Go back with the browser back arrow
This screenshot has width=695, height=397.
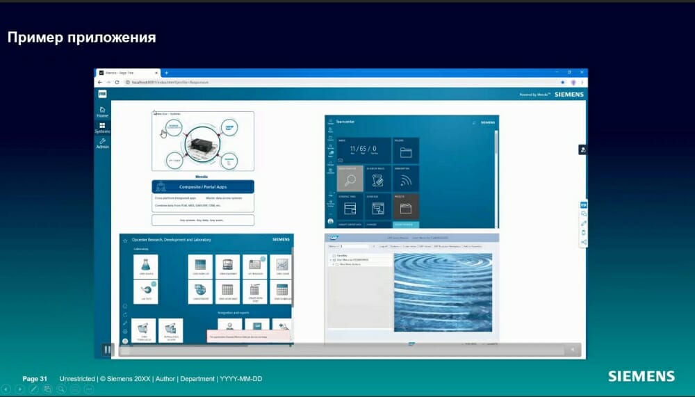(99, 82)
